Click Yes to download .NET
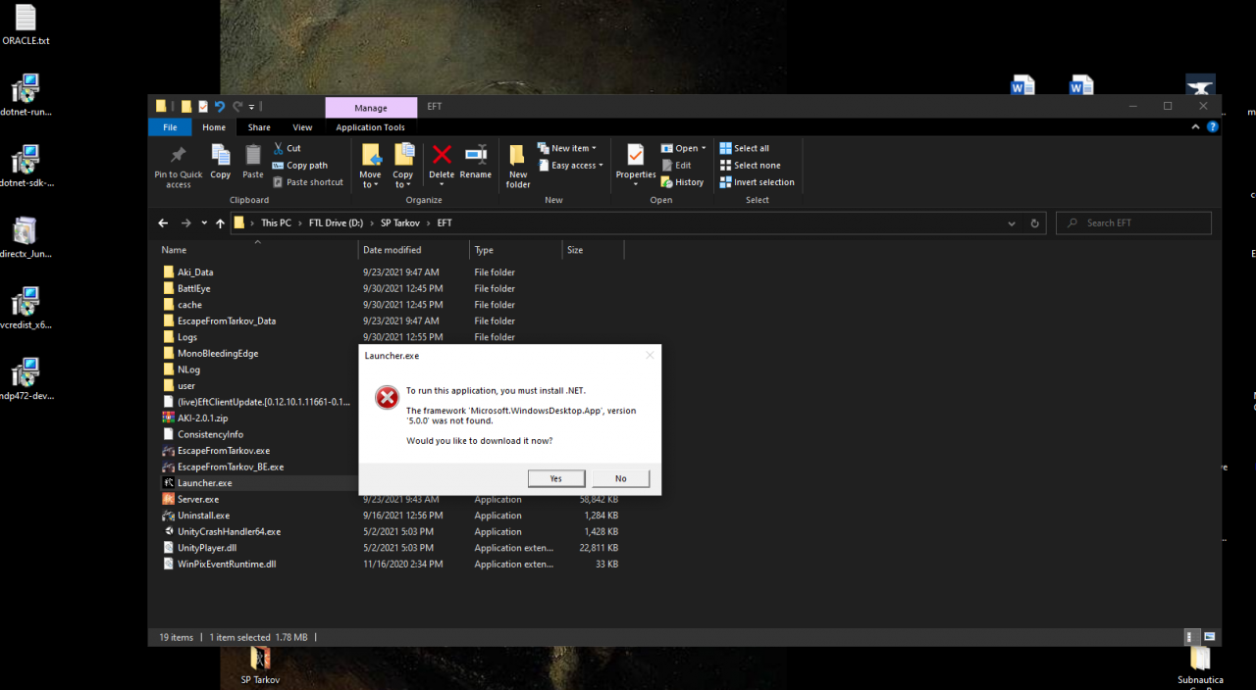 point(556,478)
